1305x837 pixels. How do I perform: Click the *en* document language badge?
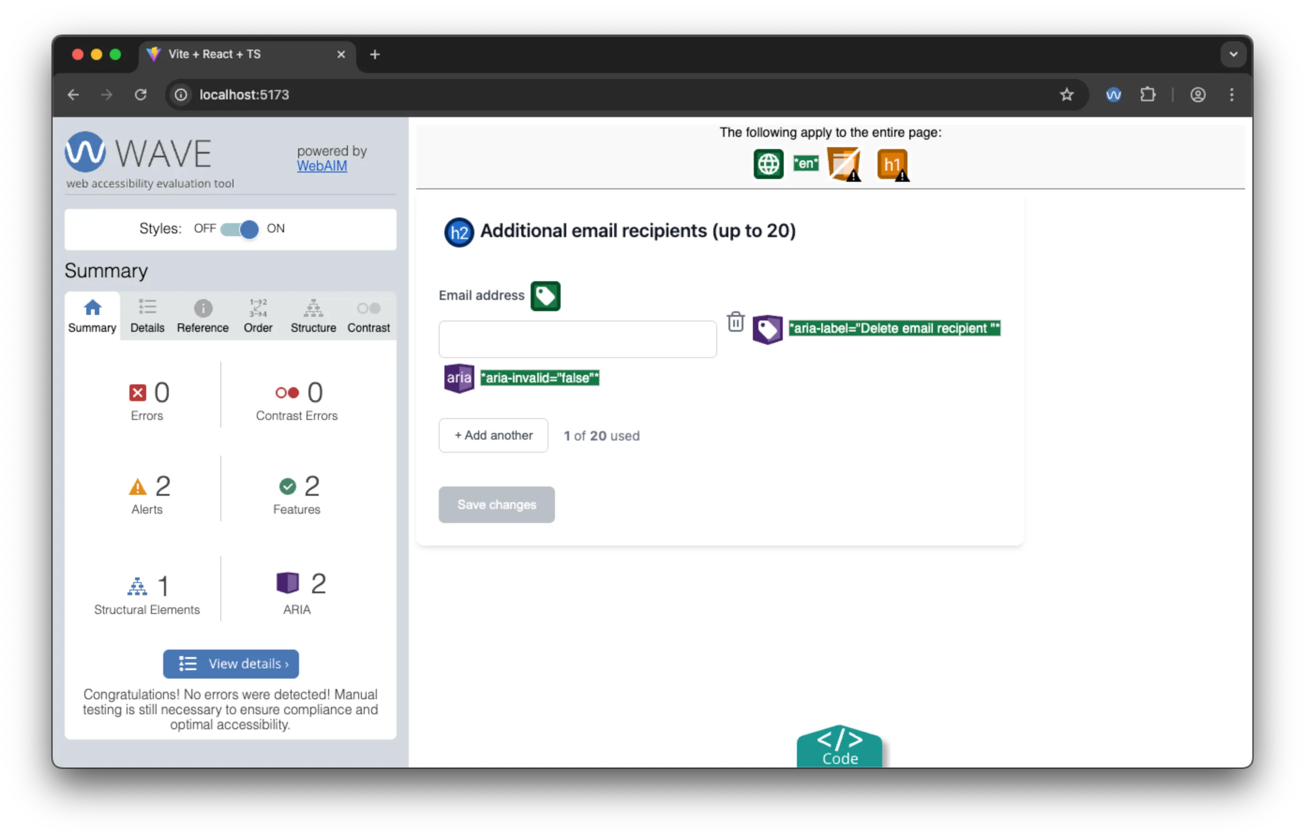[x=805, y=163]
